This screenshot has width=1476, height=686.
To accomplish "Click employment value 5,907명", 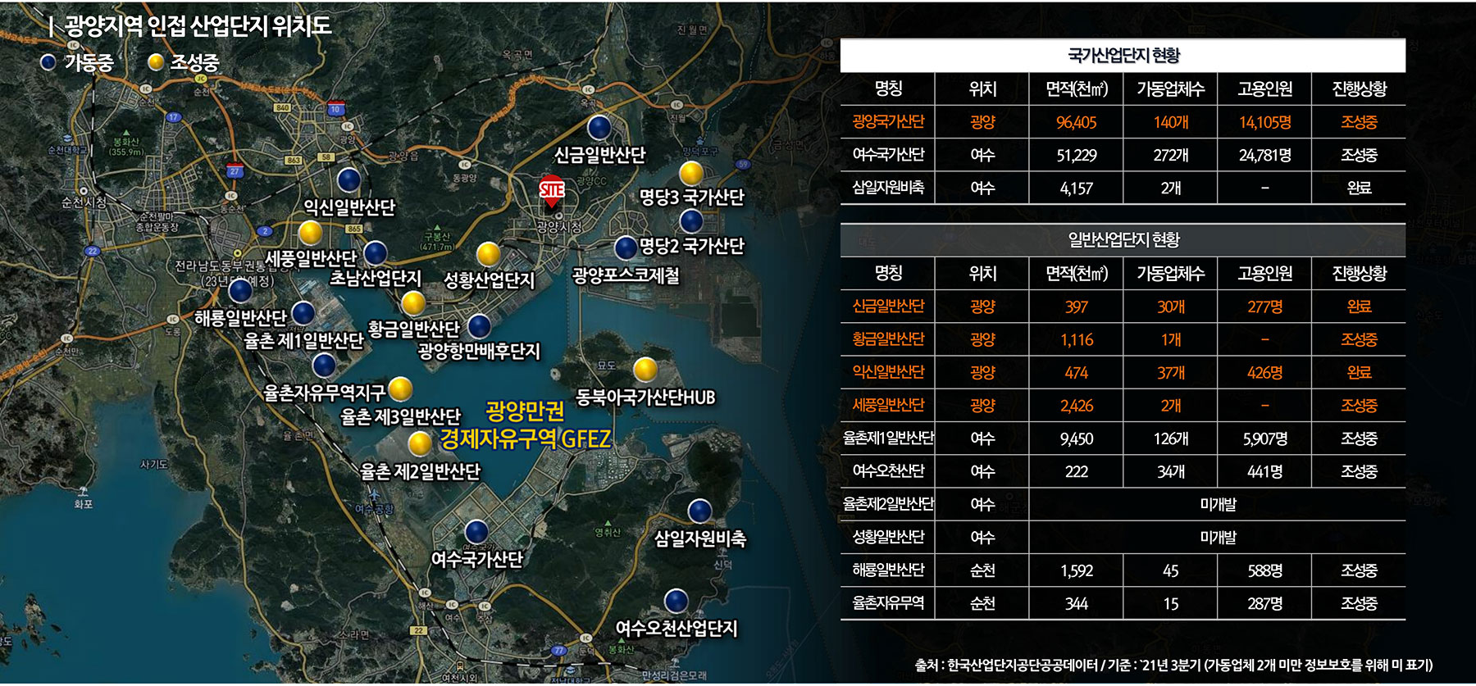I will [1265, 439].
